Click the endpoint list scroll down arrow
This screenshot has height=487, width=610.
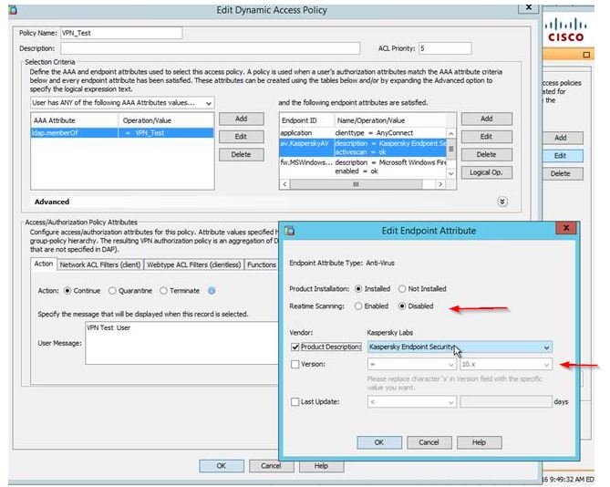450,173
